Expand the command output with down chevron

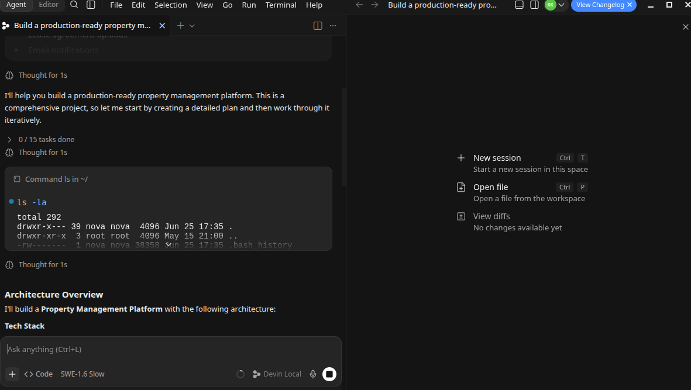[x=169, y=245]
